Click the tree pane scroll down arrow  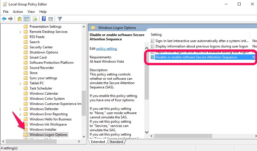[84, 137]
